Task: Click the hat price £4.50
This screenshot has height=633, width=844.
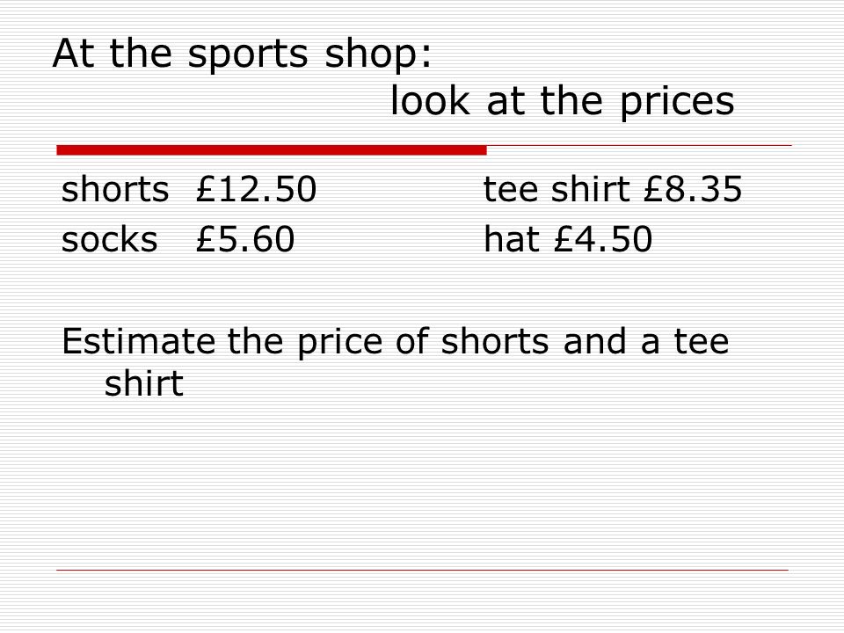Action: pyautogui.click(x=603, y=239)
